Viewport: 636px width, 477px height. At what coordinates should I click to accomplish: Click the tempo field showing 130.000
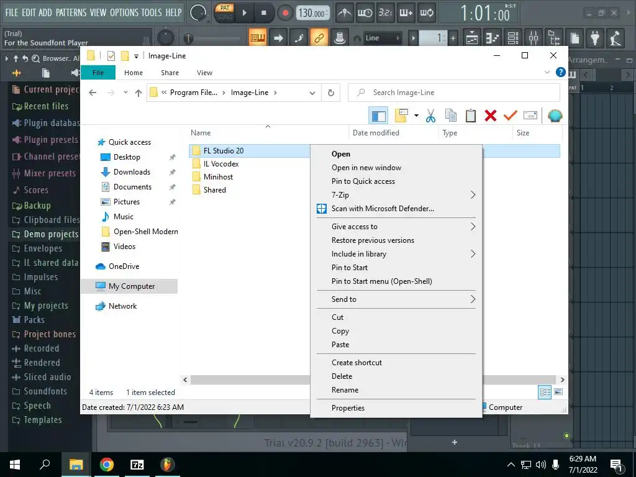[x=312, y=13]
